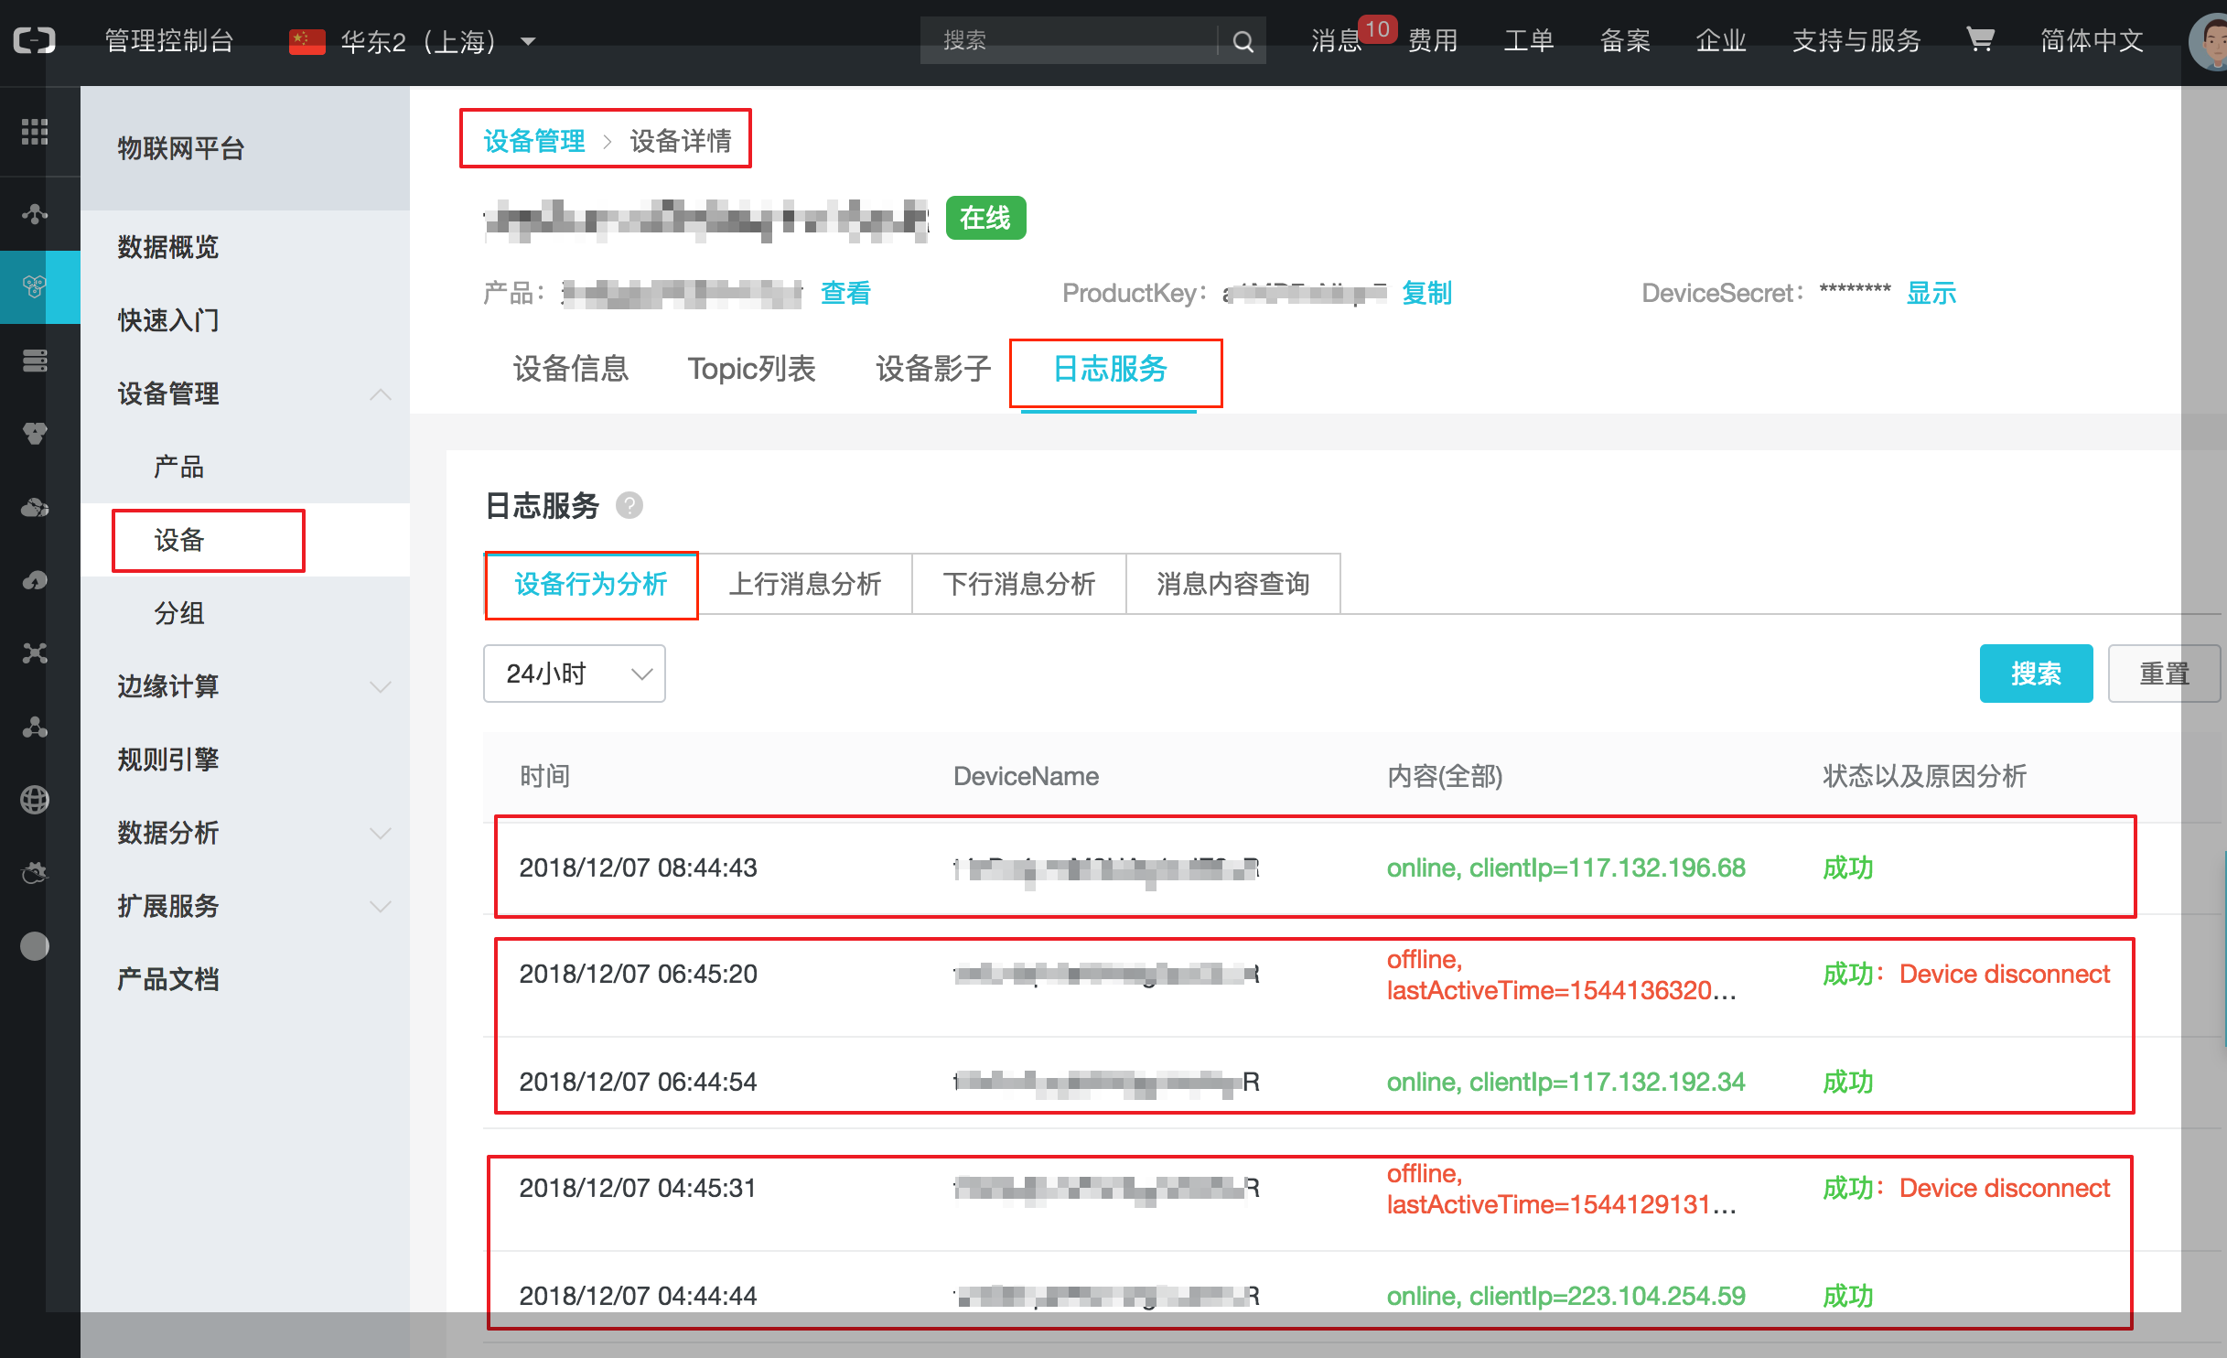Click the search magnifier icon
The height and width of the screenshot is (1358, 2227).
1243,41
